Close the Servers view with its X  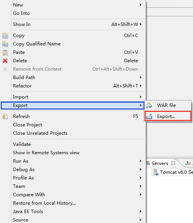click(x=173, y=163)
